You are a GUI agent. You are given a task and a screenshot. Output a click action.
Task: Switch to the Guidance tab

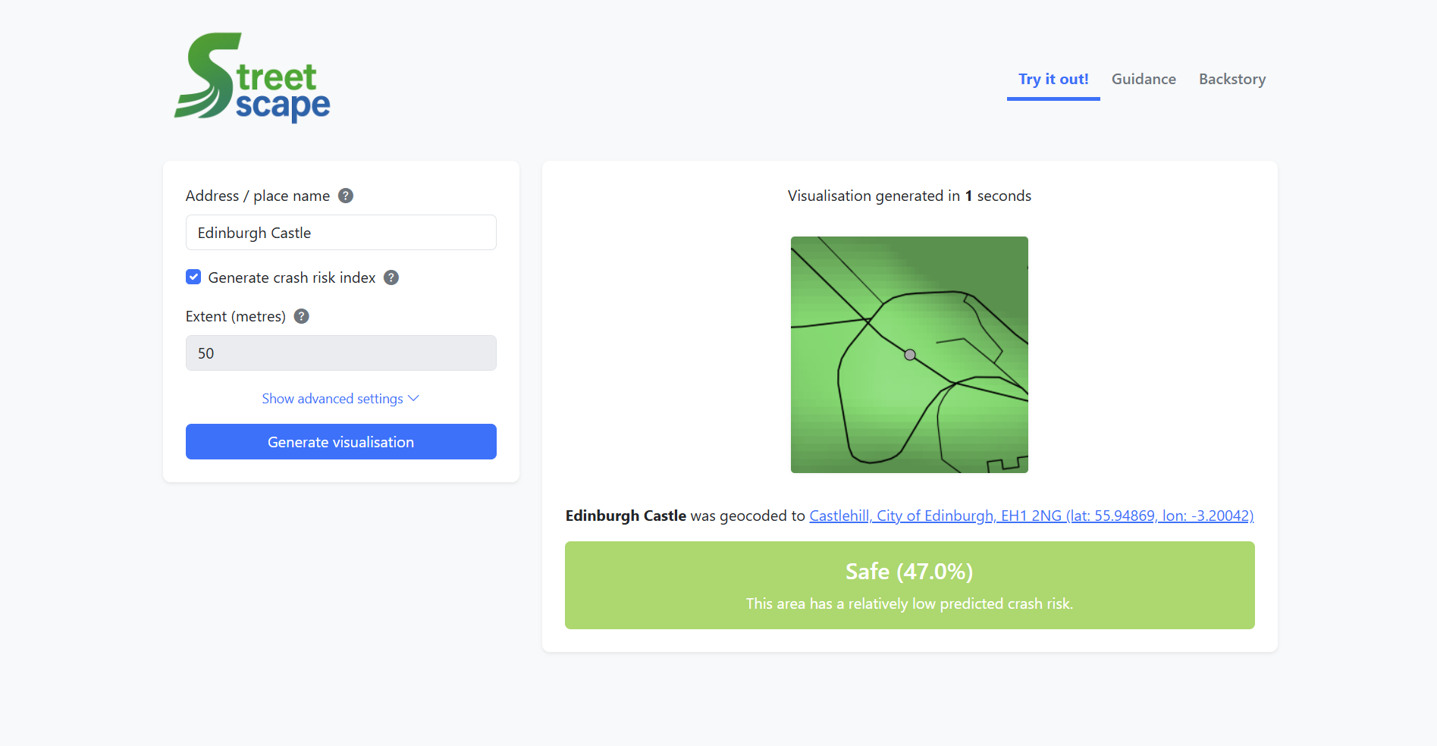tap(1144, 80)
